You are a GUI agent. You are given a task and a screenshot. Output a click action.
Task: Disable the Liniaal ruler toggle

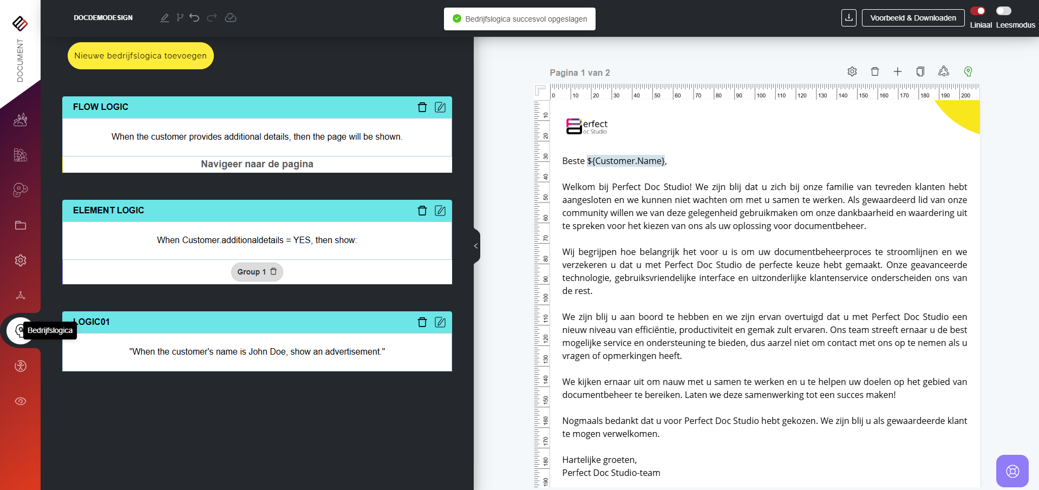pos(978,11)
